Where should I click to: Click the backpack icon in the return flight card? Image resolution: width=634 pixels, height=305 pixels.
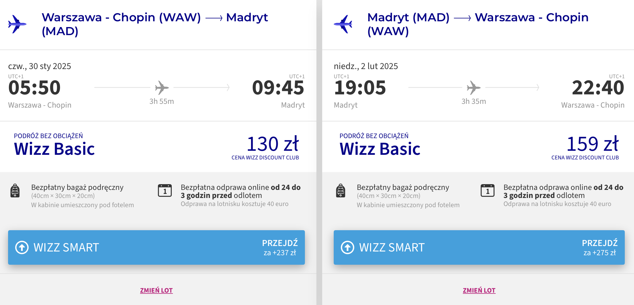[x=341, y=190]
